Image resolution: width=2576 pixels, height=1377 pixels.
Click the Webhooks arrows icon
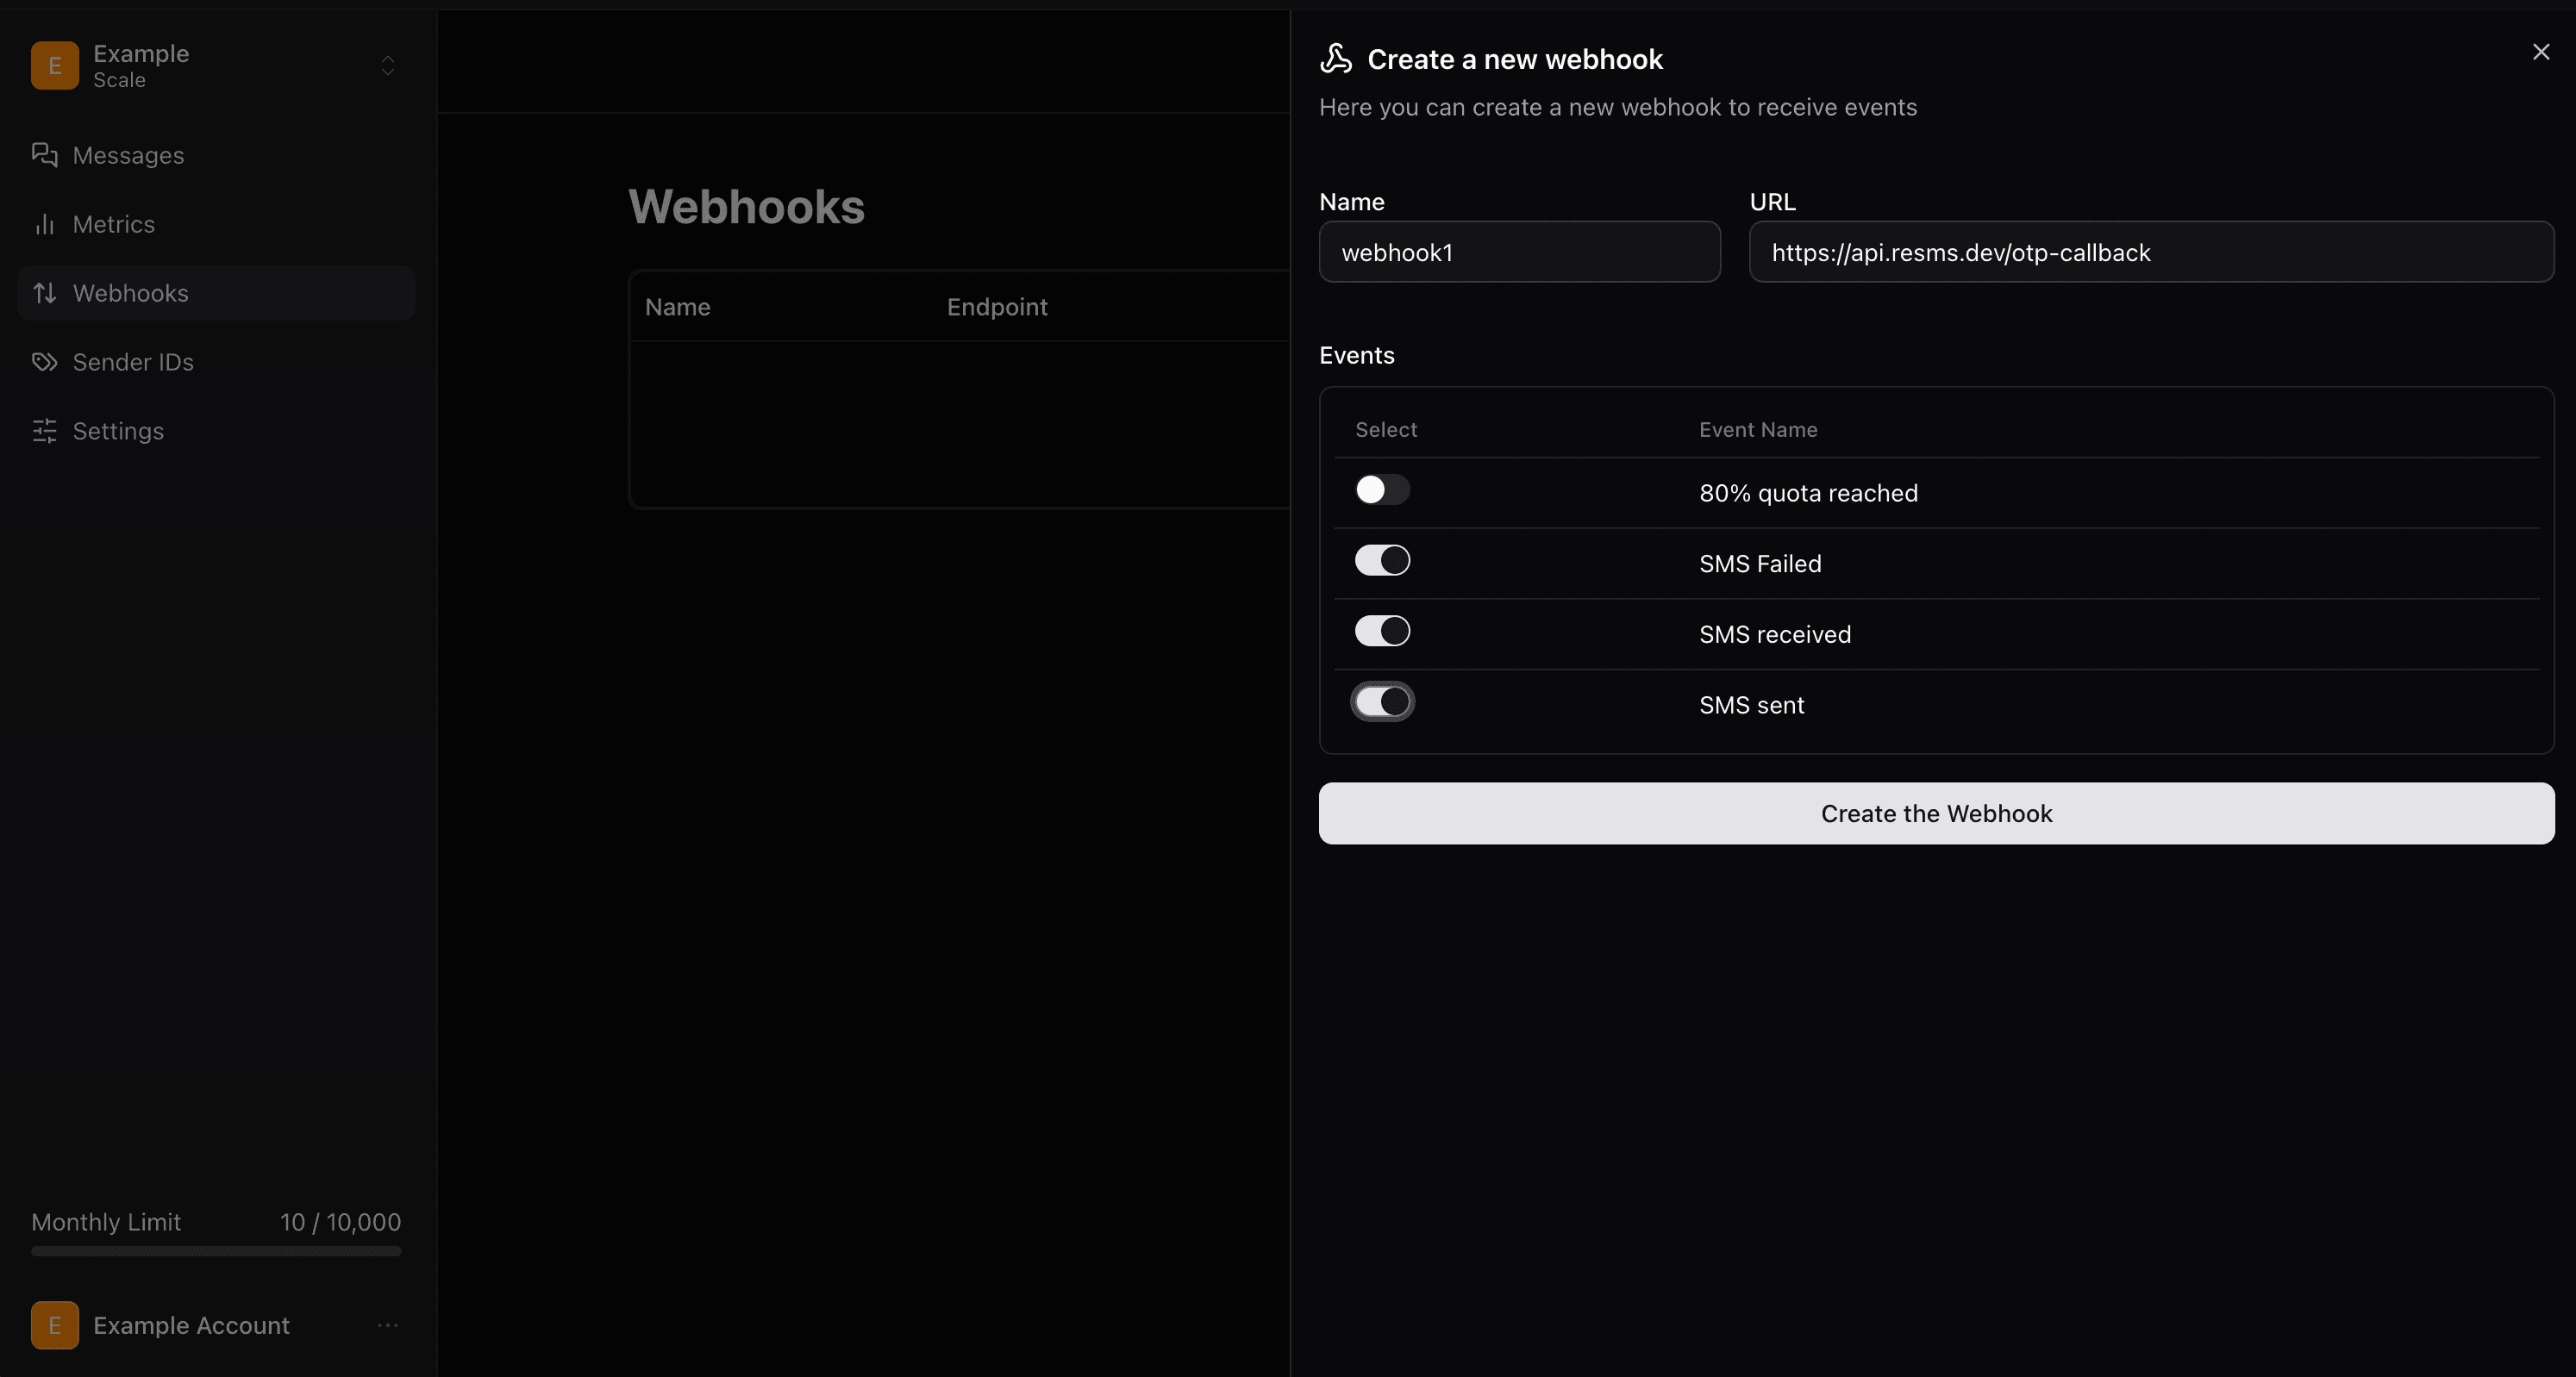point(44,293)
